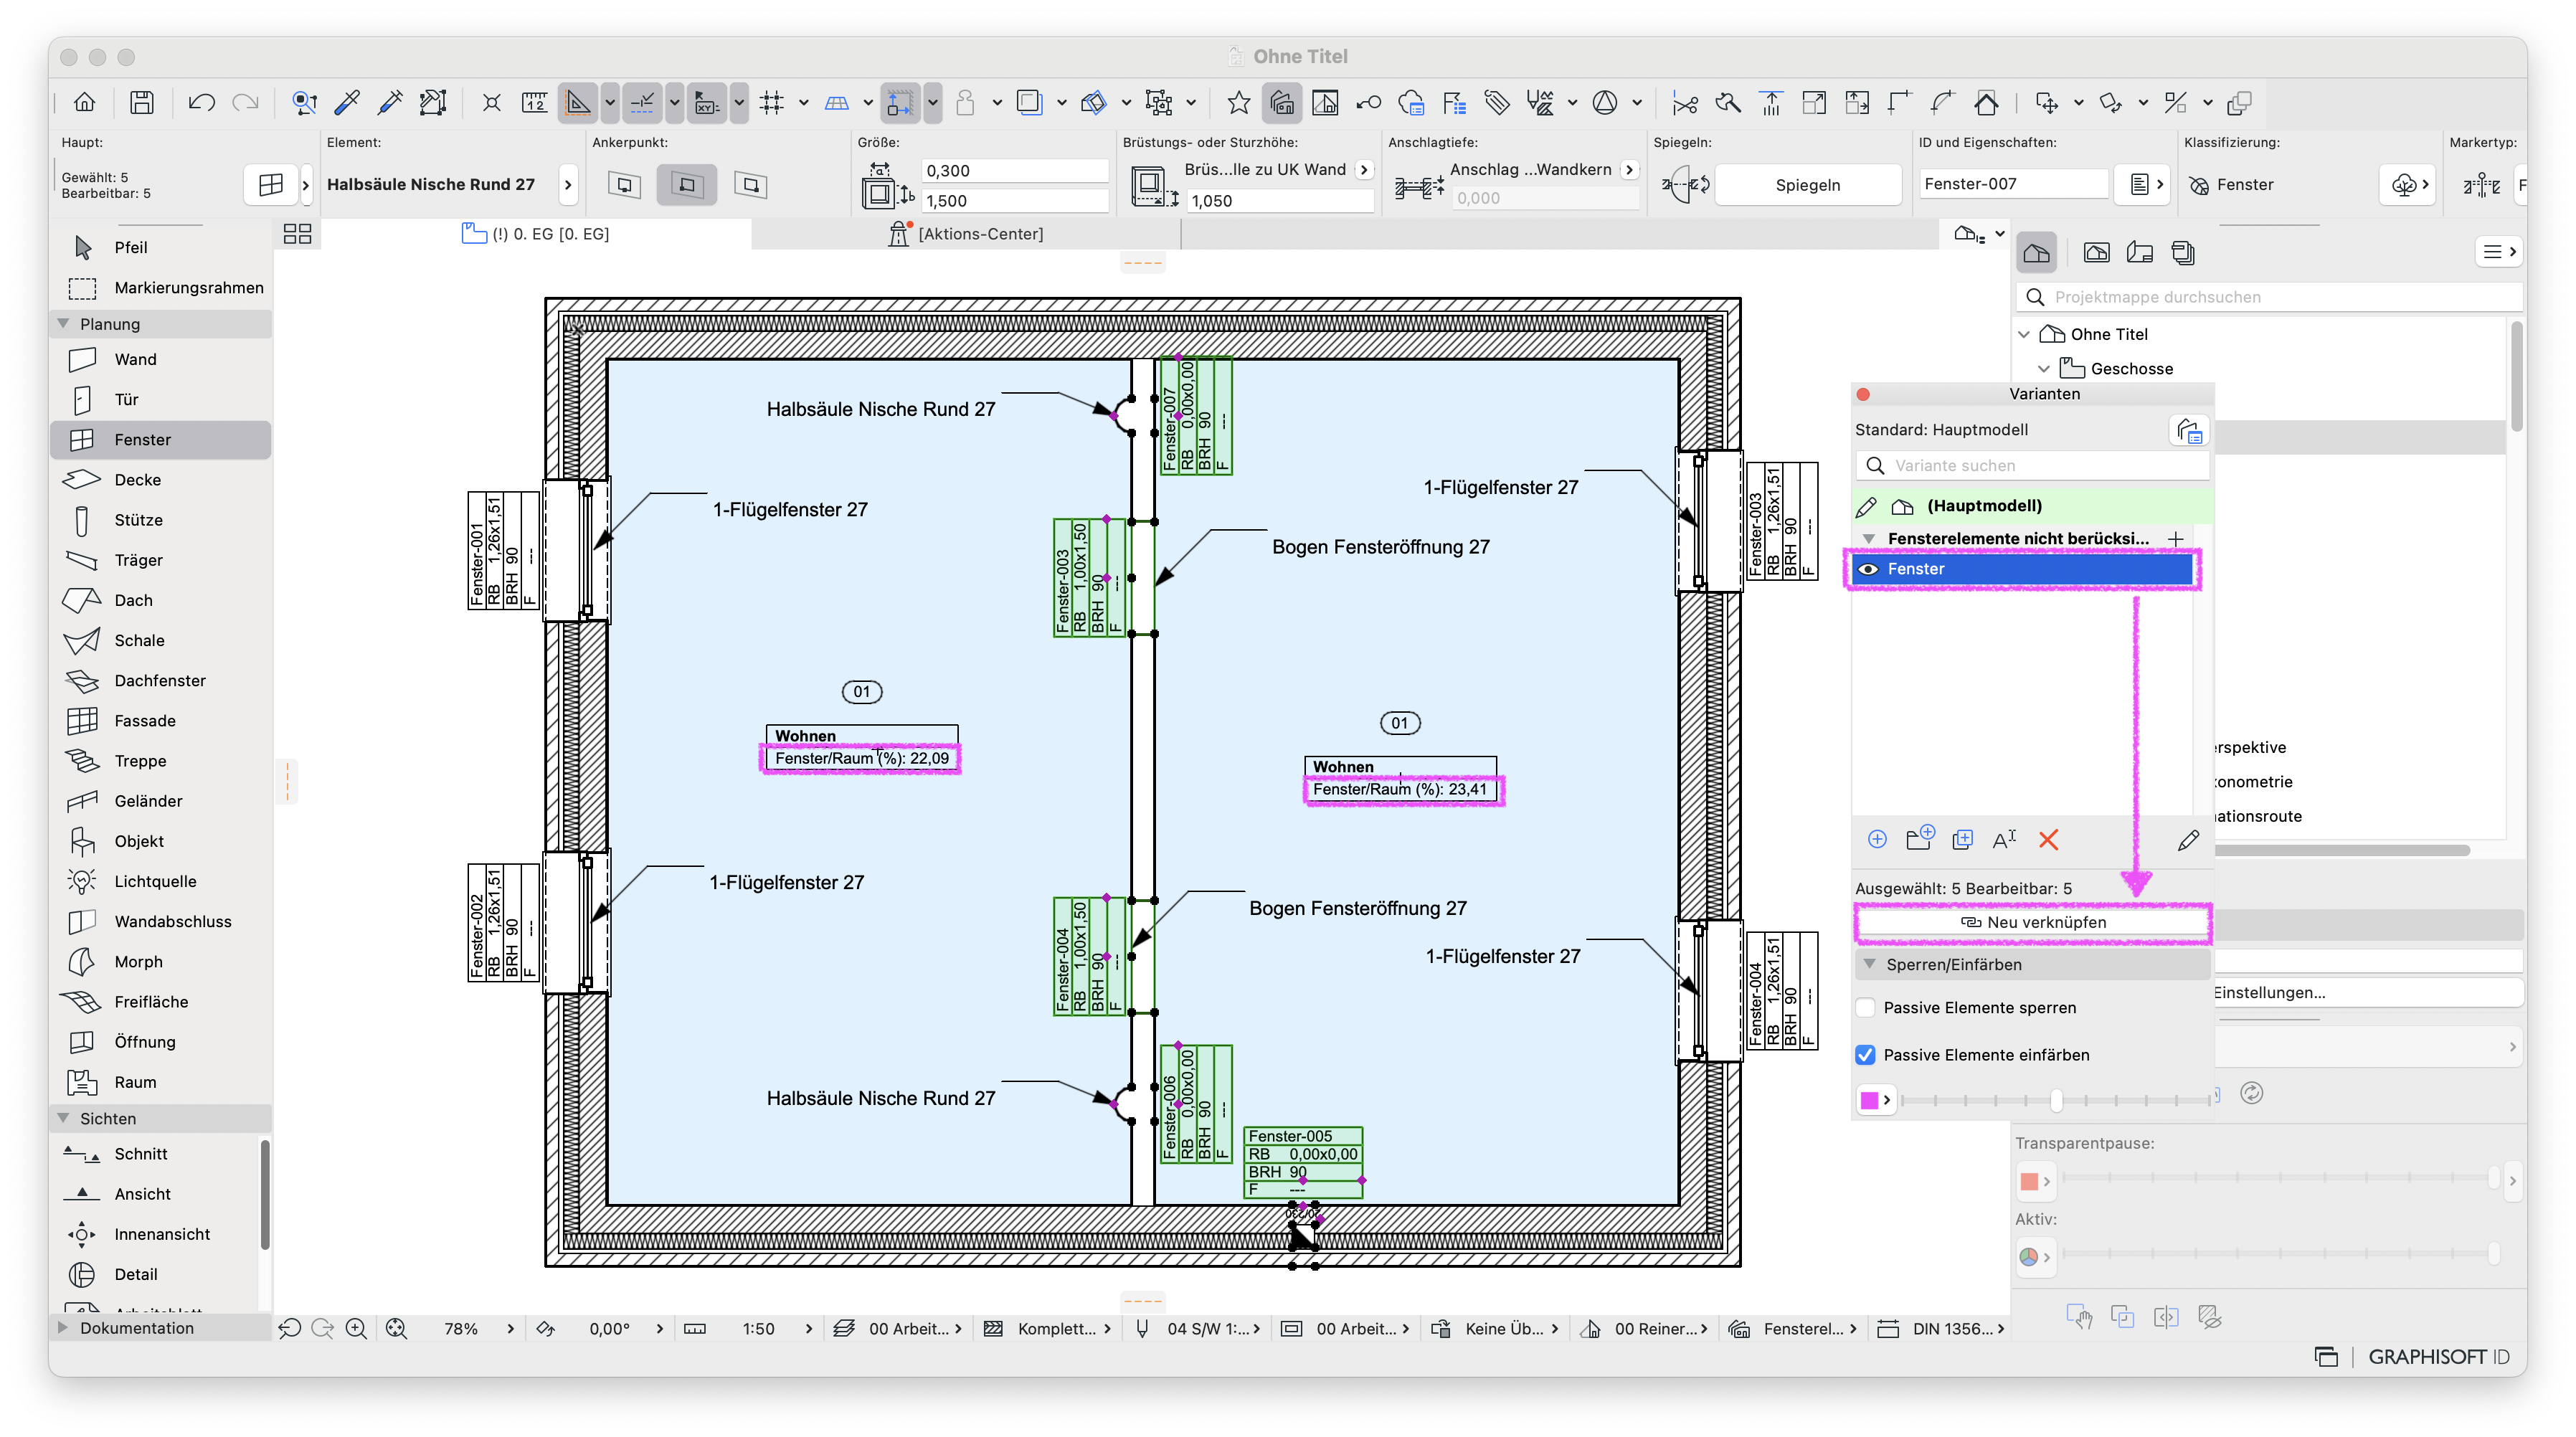Collapse the Planung toolbox section

click(x=63, y=323)
